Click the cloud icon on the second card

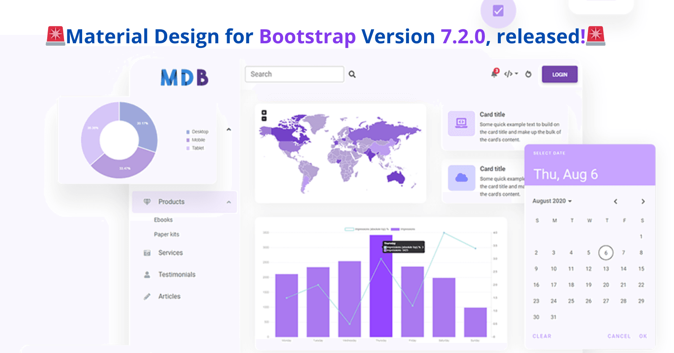462,178
